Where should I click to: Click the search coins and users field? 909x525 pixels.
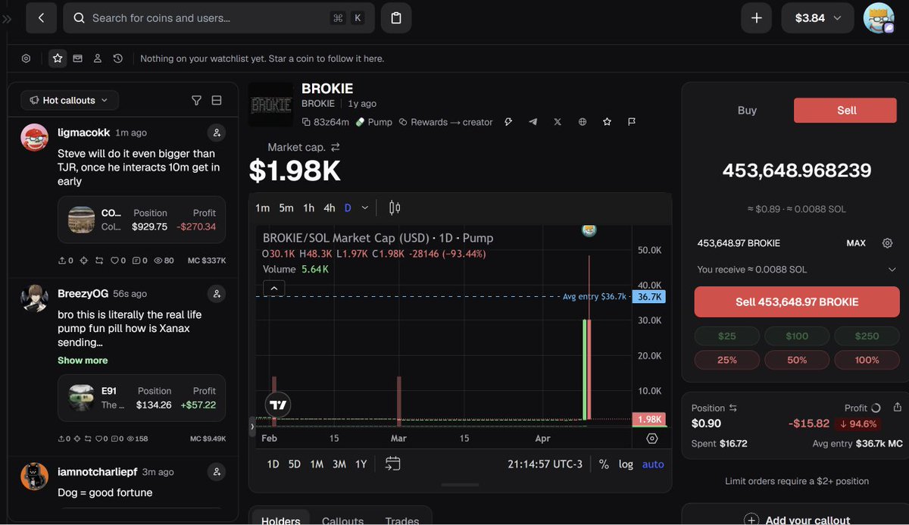click(x=219, y=18)
